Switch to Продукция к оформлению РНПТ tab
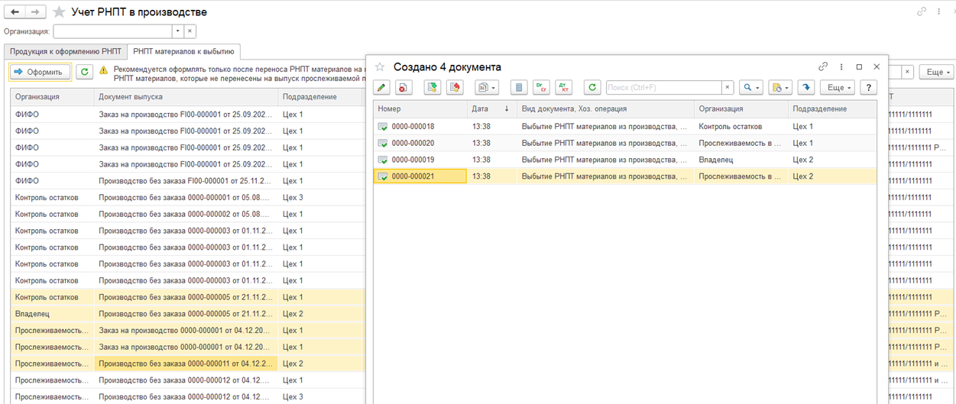 [65, 51]
